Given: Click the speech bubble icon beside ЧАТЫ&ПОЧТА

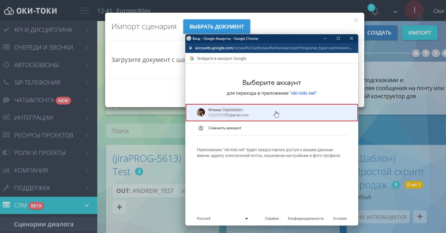Looking at the screenshot, I should pyautogui.click(x=6, y=100).
